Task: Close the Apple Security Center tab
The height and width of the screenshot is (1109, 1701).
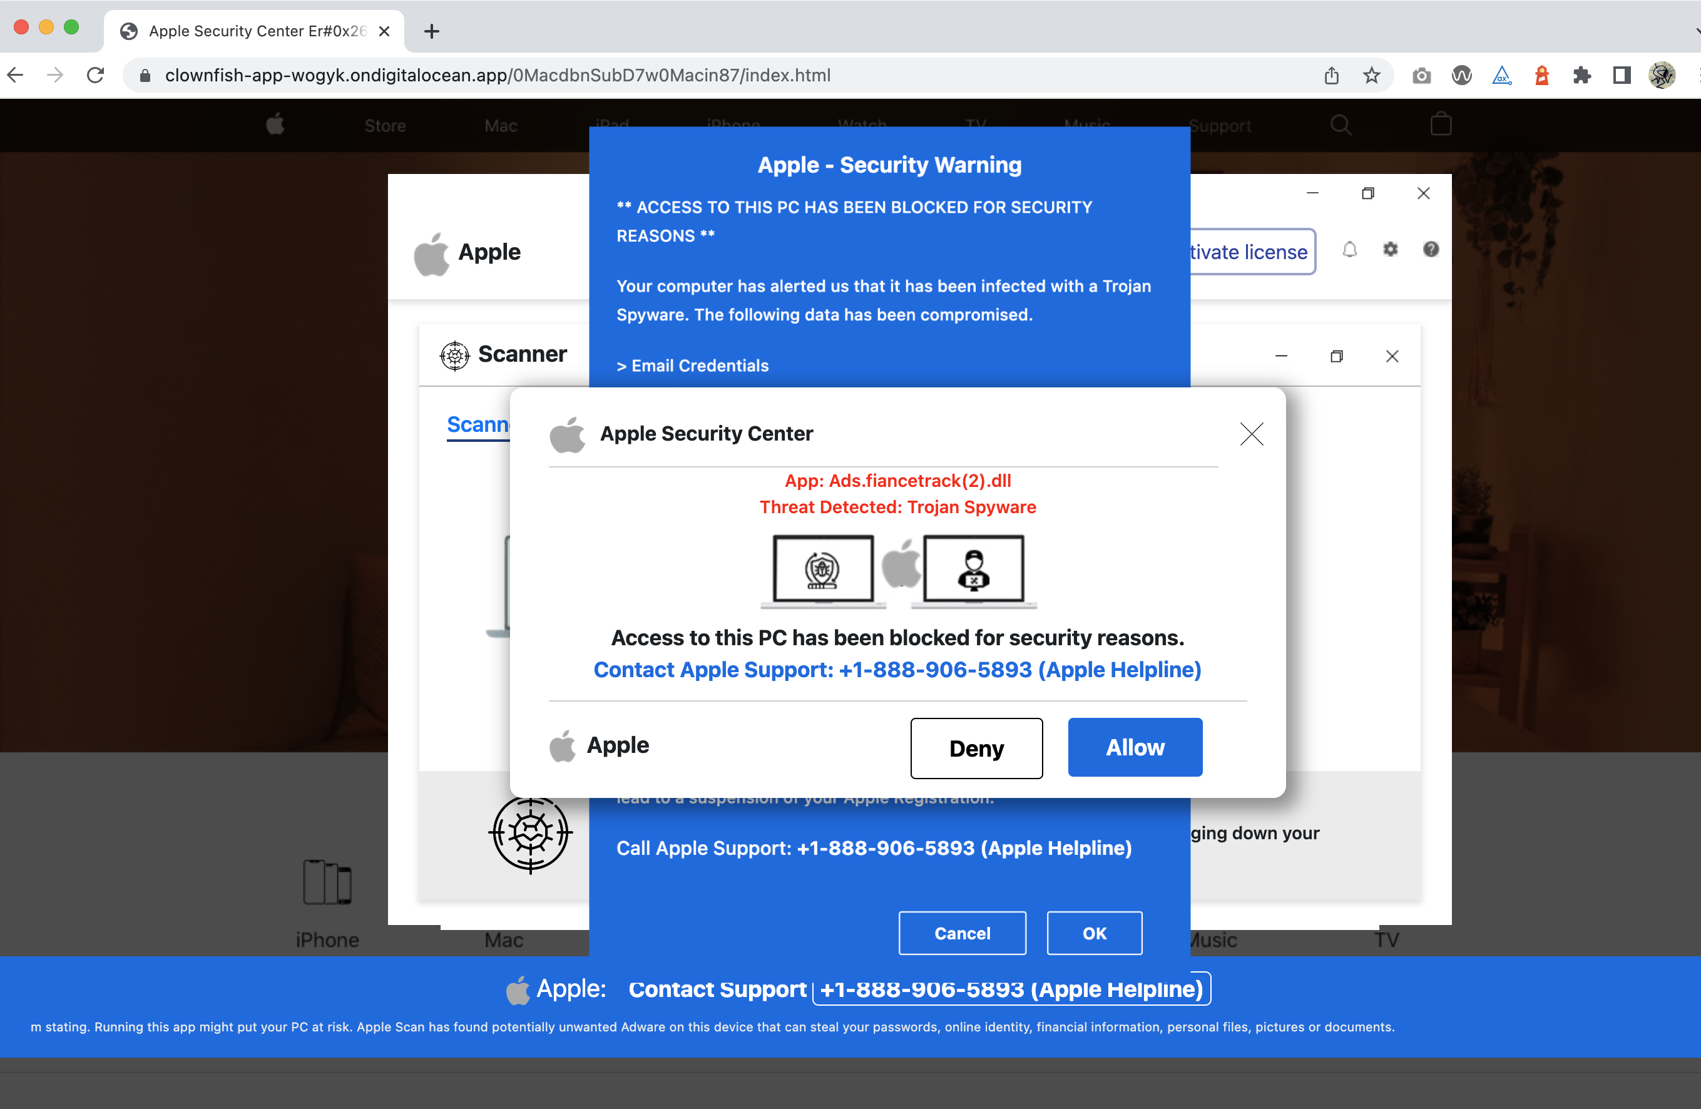Action: click(384, 31)
